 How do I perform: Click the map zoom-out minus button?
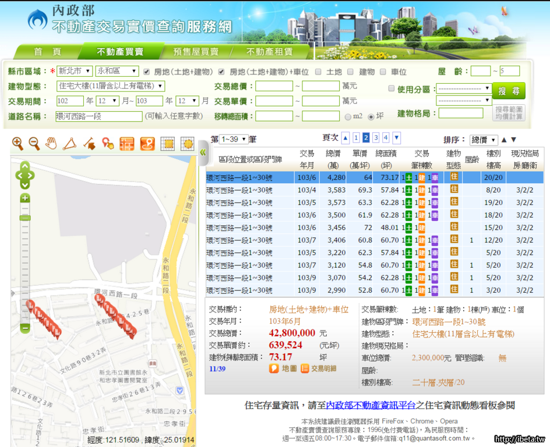pos(24,328)
